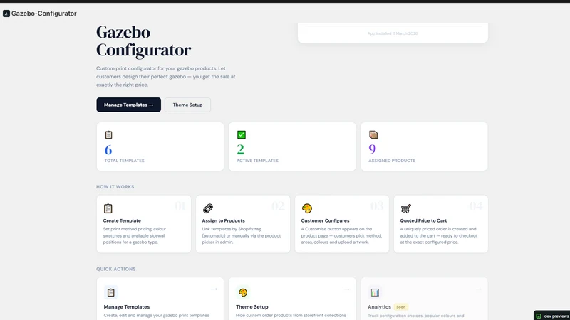Click the 'TOTAL TEMPLATES' label

coord(124,161)
